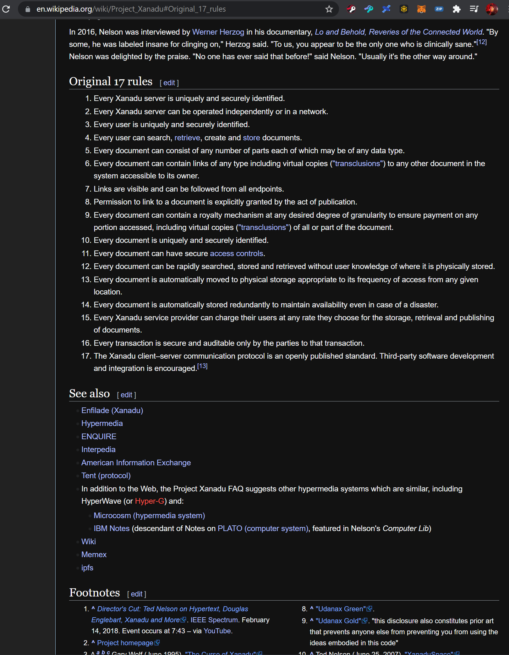Open the satellite extension icon
509x655 pixels.
(x=386, y=9)
